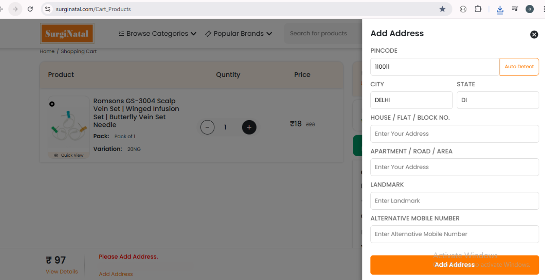Open browser downloads icon
This screenshot has width=545, height=280.
point(500,9)
